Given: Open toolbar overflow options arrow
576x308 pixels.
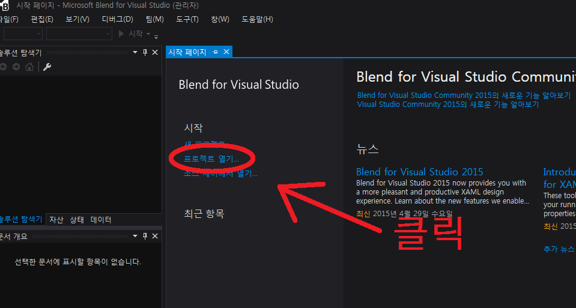Looking at the screenshot, I should tap(156, 36).
